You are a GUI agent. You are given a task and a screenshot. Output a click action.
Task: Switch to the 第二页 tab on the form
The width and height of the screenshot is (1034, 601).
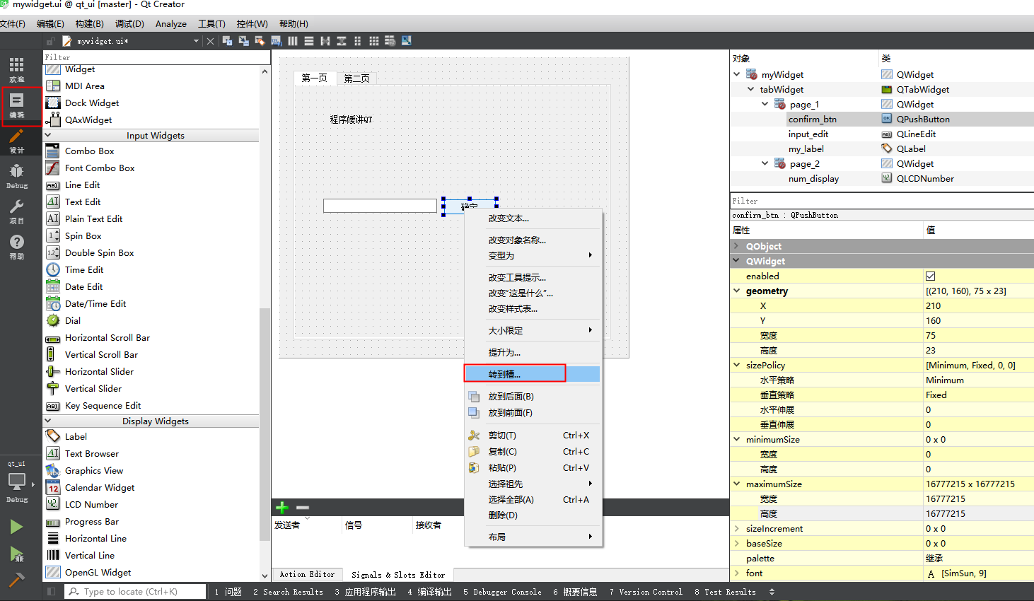pos(357,78)
